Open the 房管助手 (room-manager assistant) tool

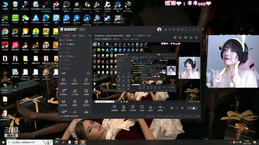tap(75, 82)
